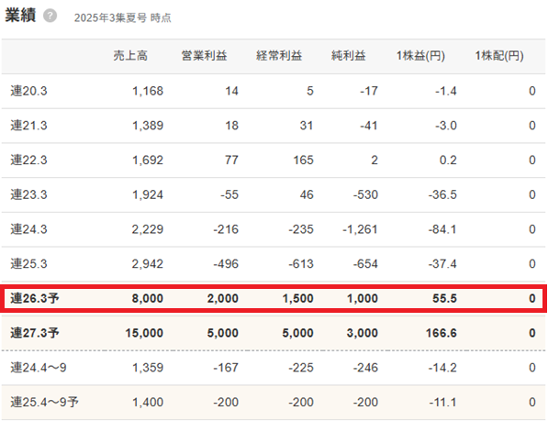Click the highlighted 連26.3予 forecast row label
The height and width of the screenshot is (421, 548).
(35, 298)
